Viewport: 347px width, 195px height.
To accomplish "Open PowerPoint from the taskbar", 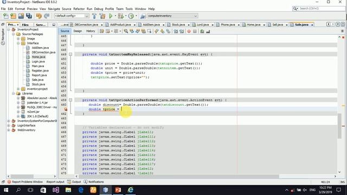I will (x=118, y=190).
